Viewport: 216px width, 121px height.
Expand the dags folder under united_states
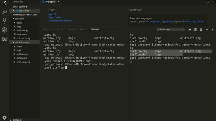(x=15, y=46)
